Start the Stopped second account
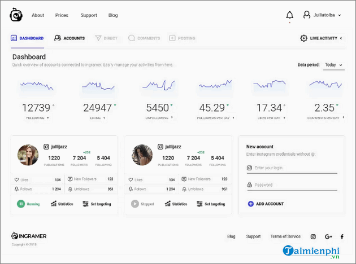 click(135, 204)
